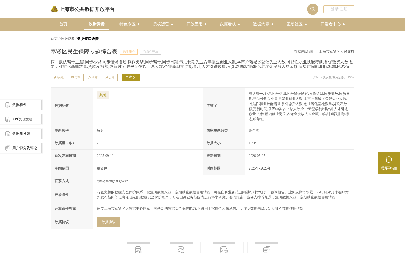Click the 首页 breadcrumb link

(x=54, y=39)
